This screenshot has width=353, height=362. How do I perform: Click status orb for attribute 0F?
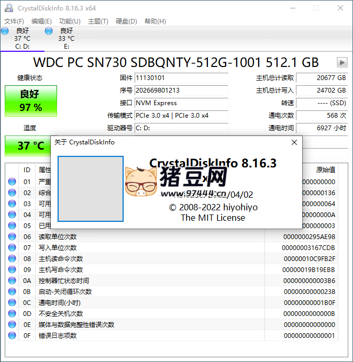[x=12, y=336]
